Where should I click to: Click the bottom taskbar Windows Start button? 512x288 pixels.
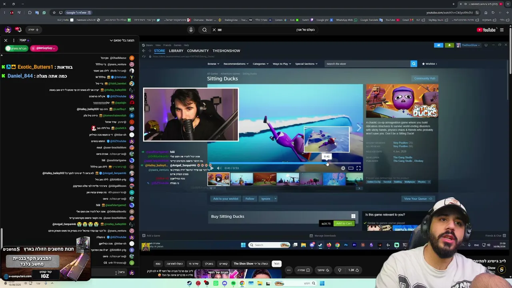click(x=322, y=284)
